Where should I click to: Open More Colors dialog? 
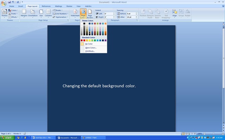94,48
